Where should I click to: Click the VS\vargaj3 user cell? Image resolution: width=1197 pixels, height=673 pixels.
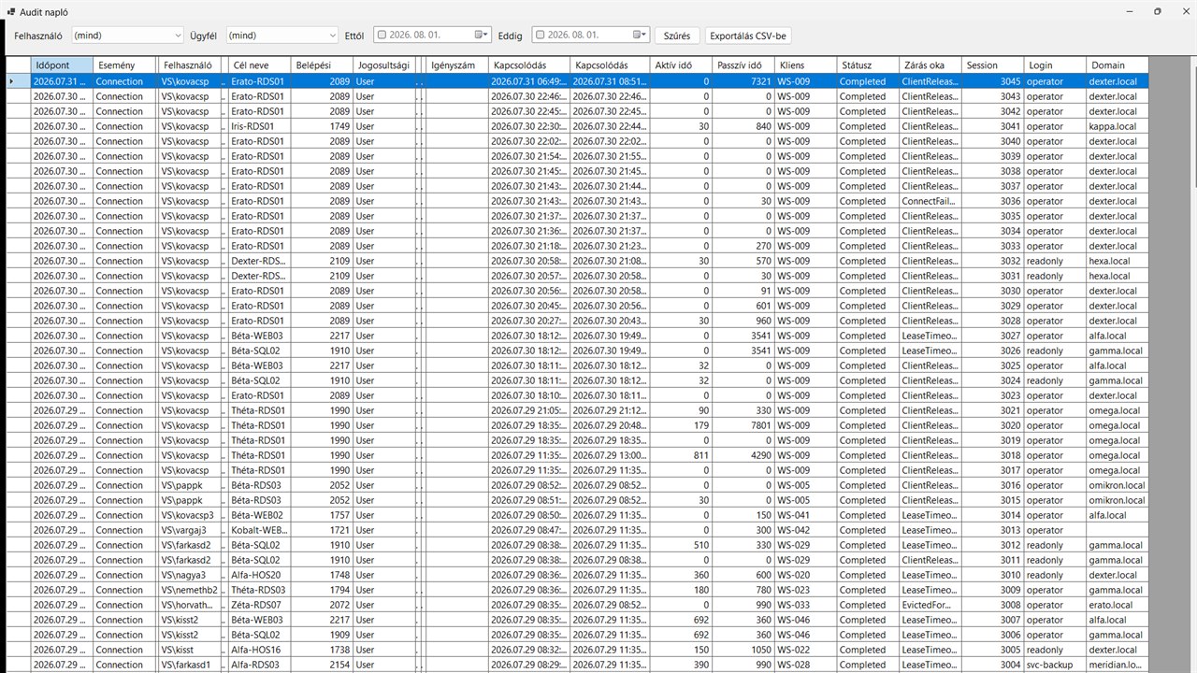point(188,530)
